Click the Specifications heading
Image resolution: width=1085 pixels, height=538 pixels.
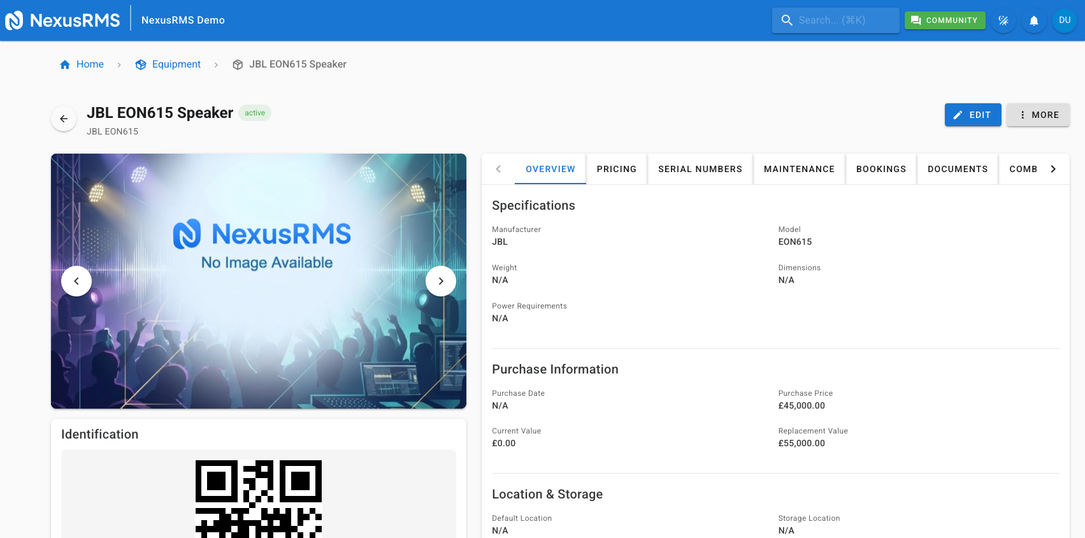[533, 205]
